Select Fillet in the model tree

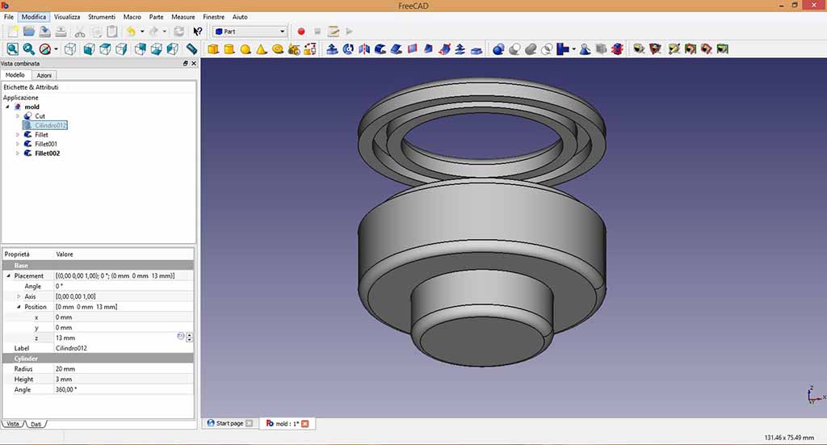(41, 135)
